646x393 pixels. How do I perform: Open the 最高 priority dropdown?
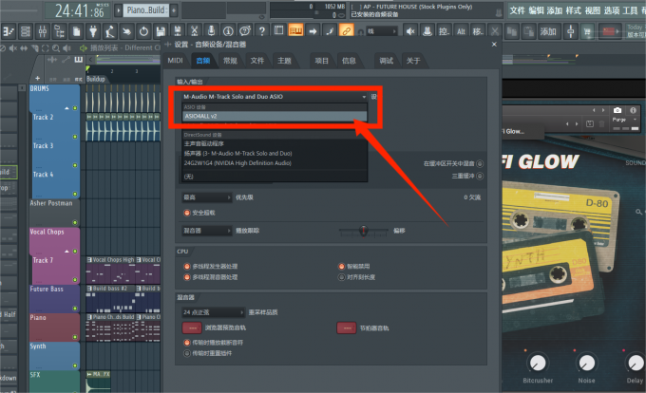click(x=206, y=197)
